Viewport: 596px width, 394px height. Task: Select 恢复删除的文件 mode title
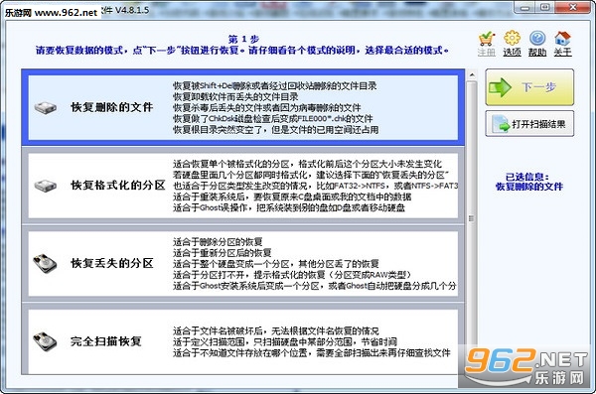coord(111,107)
